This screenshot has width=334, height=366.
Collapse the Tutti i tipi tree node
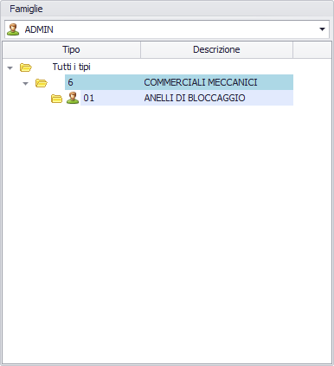pyautogui.click(x=10, y=68)
